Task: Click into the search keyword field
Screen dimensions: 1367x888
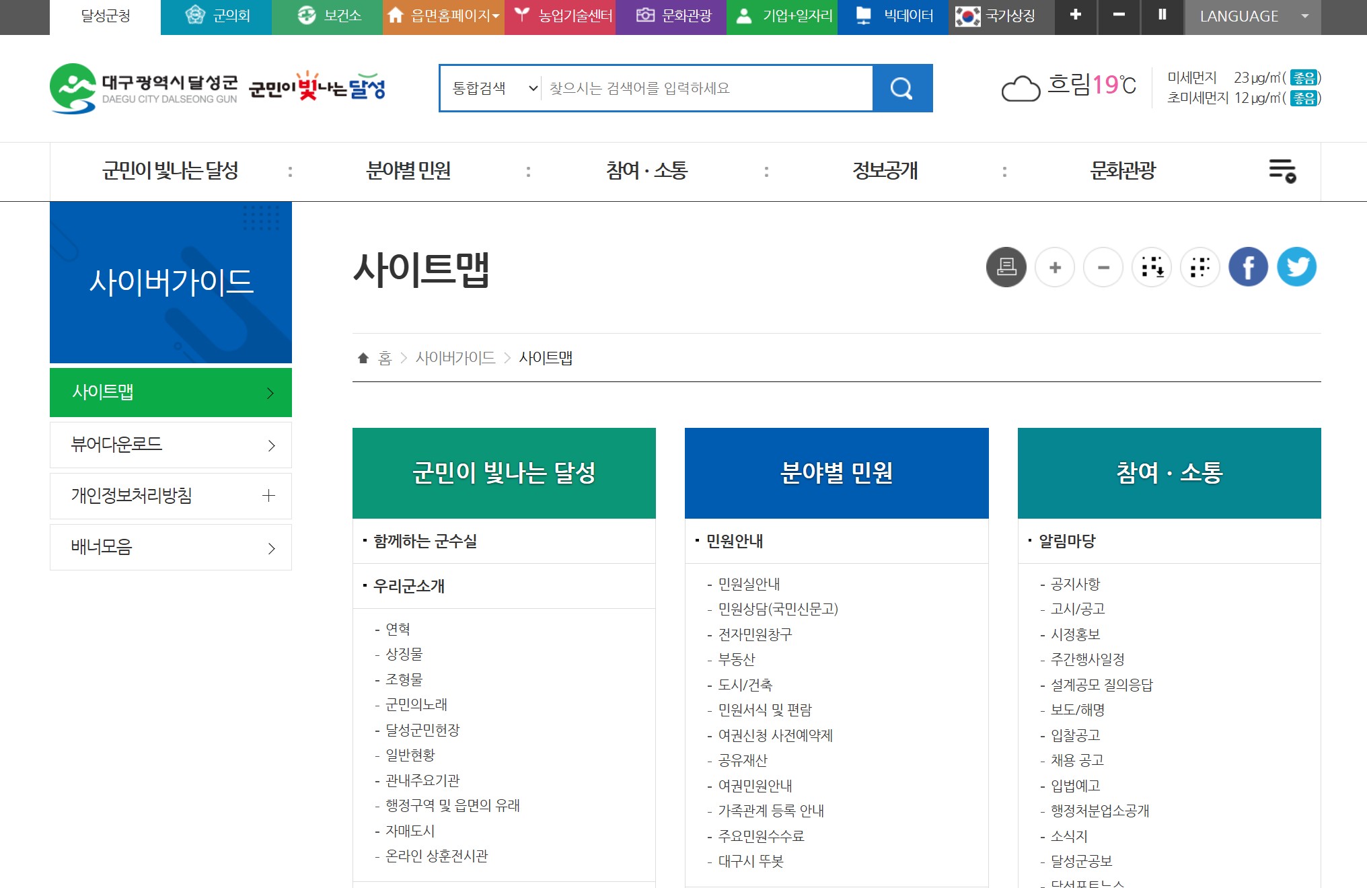Action: (706, 88)
